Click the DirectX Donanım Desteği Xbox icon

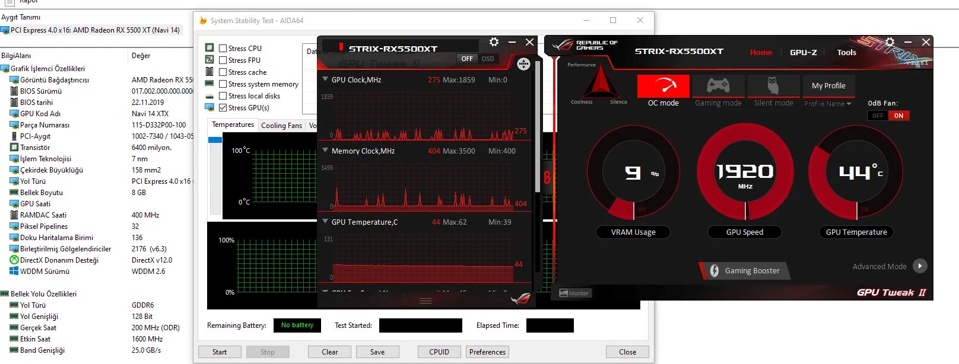[14, 260]
